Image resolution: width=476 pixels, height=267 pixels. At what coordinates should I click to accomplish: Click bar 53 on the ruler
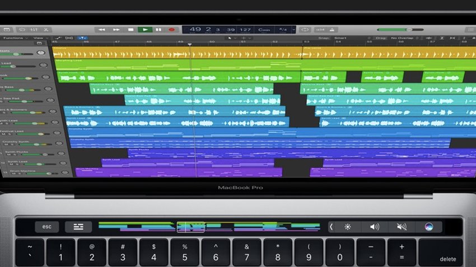[307, 42]
